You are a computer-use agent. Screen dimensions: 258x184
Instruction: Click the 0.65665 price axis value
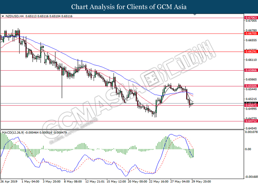point(251,79)
